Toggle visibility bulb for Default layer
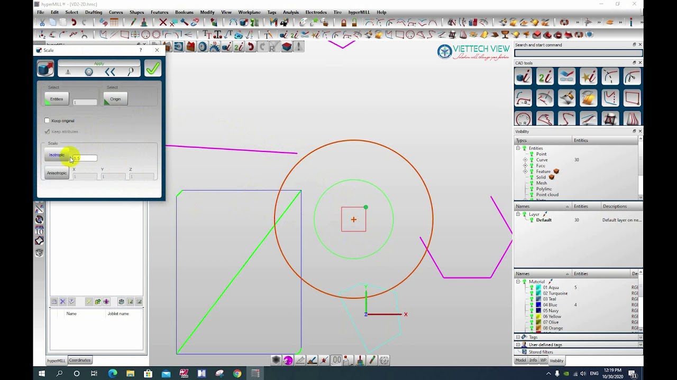The width and height of the screenshot is (677, 380). point(532,220)
